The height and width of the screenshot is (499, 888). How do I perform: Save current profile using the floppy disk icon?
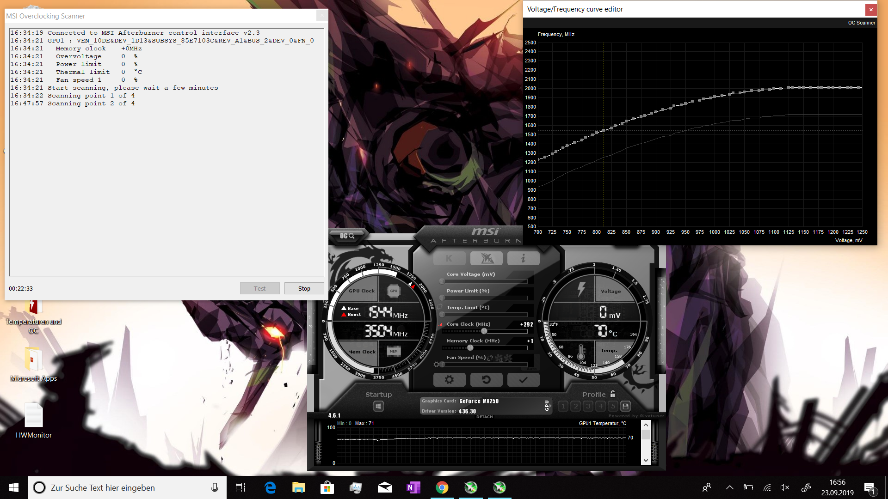tap(626, 406)
